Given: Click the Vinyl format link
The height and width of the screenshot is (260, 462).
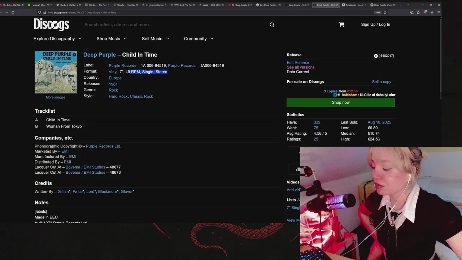Looking at the screenshot, I should [x=113, y=72].
